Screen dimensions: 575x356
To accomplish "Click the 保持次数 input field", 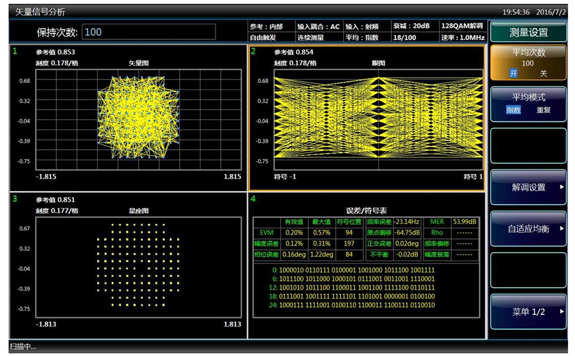I will (x=149, y=32).
